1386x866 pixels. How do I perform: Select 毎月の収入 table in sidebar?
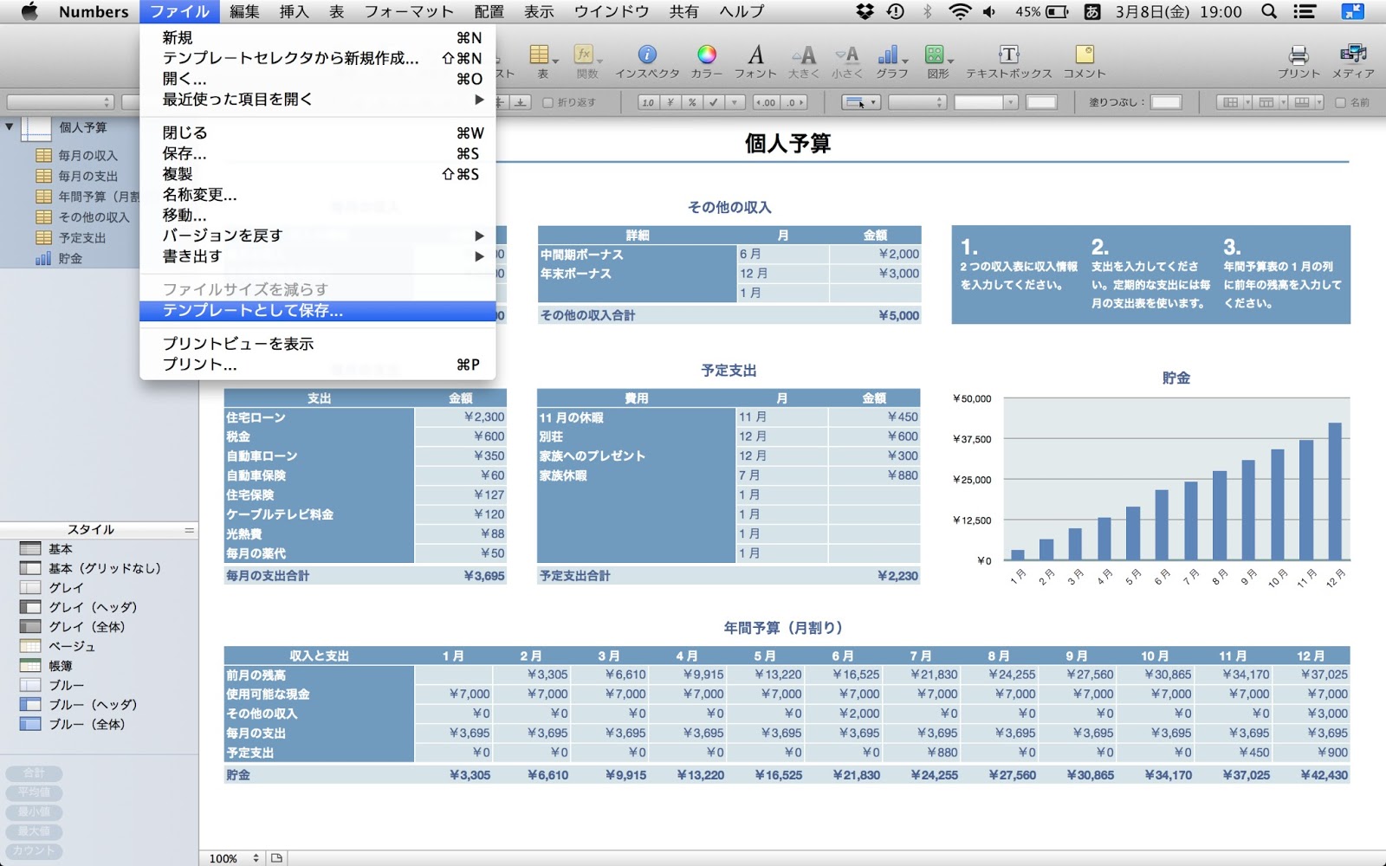pos(76,155)
